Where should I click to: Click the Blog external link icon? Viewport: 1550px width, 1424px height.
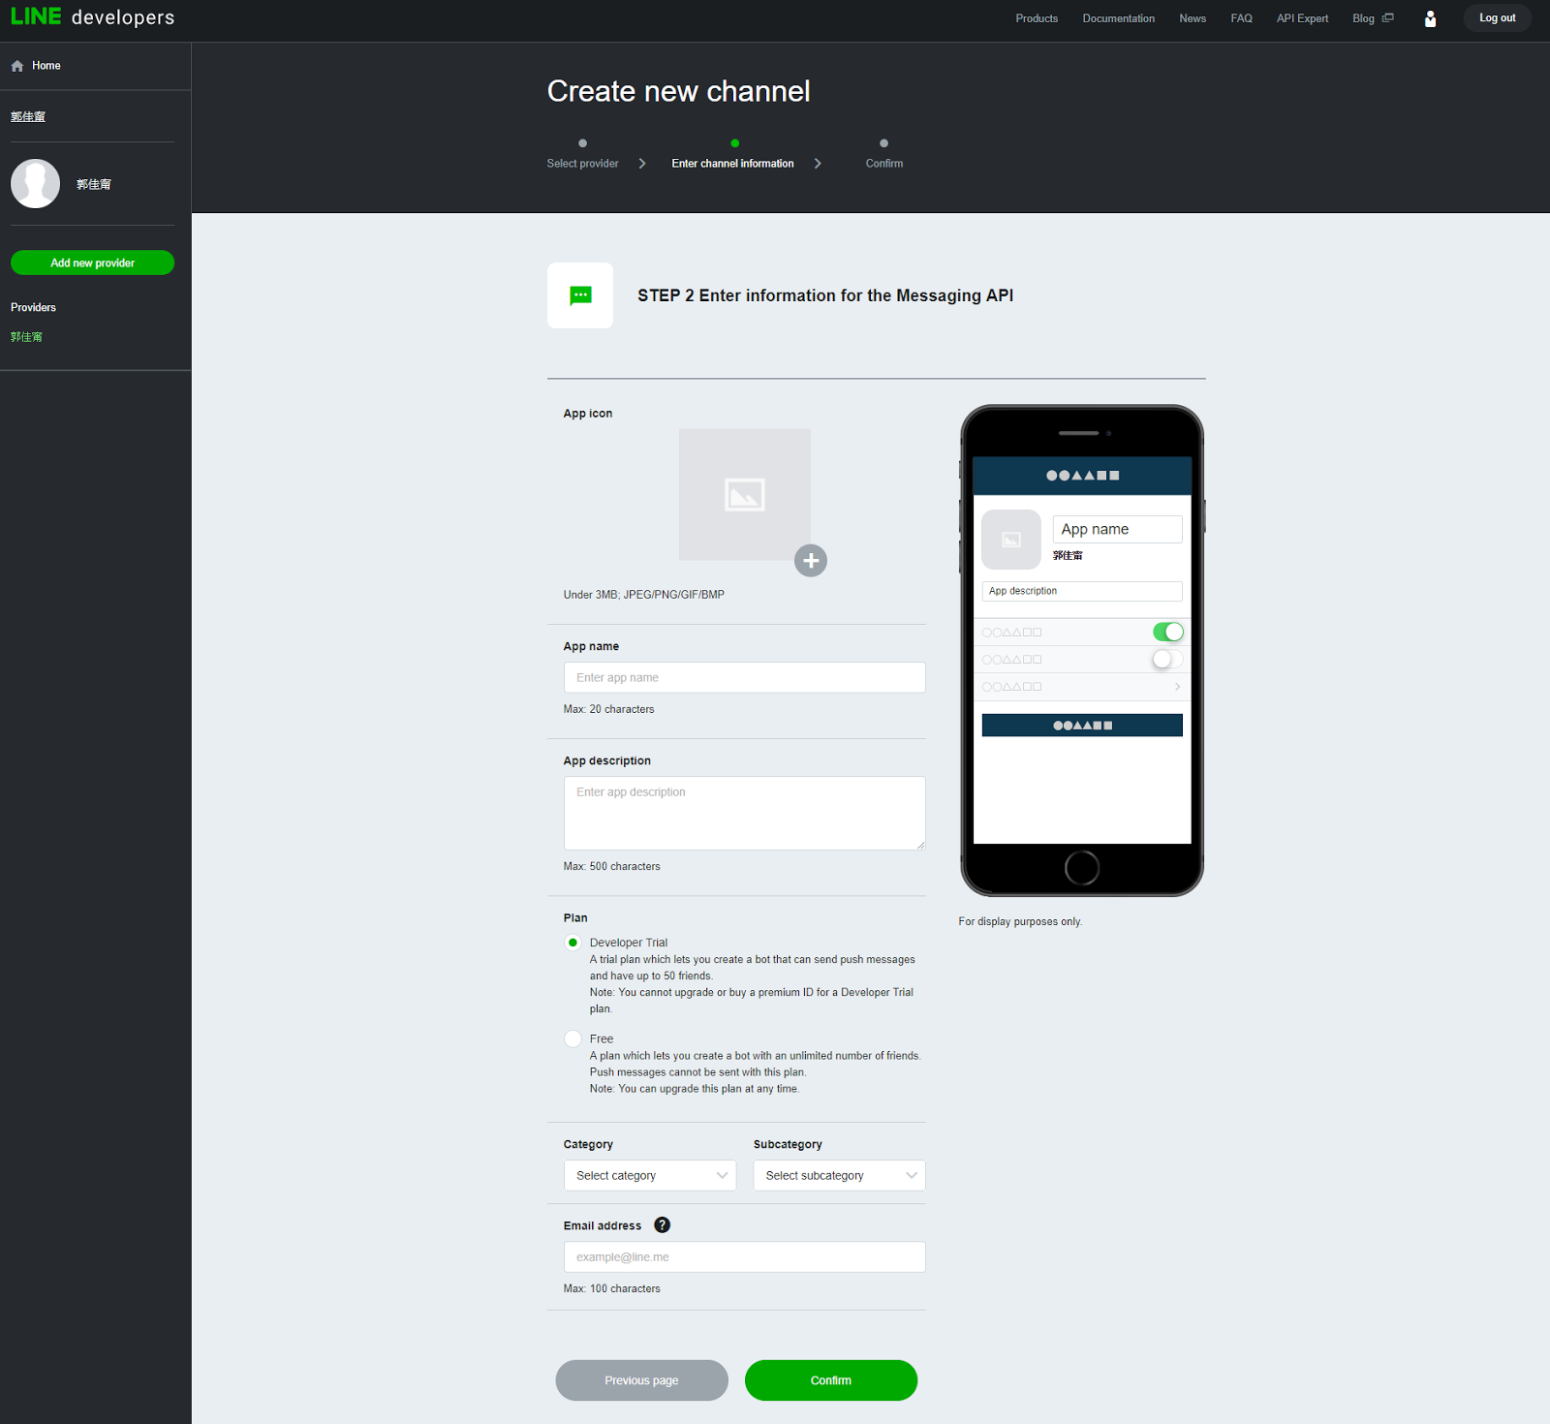(x=1387, y=18)
